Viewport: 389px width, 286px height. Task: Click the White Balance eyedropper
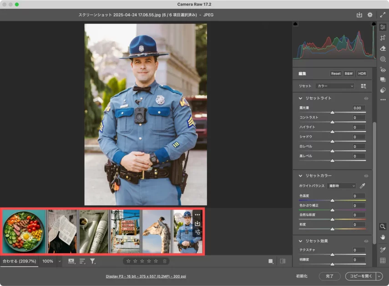tap(363, 186)
